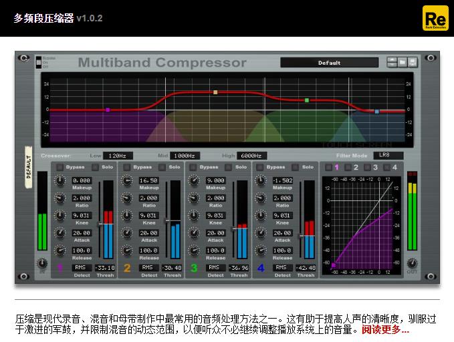Select curve display checkbox 2

point(348,167)
